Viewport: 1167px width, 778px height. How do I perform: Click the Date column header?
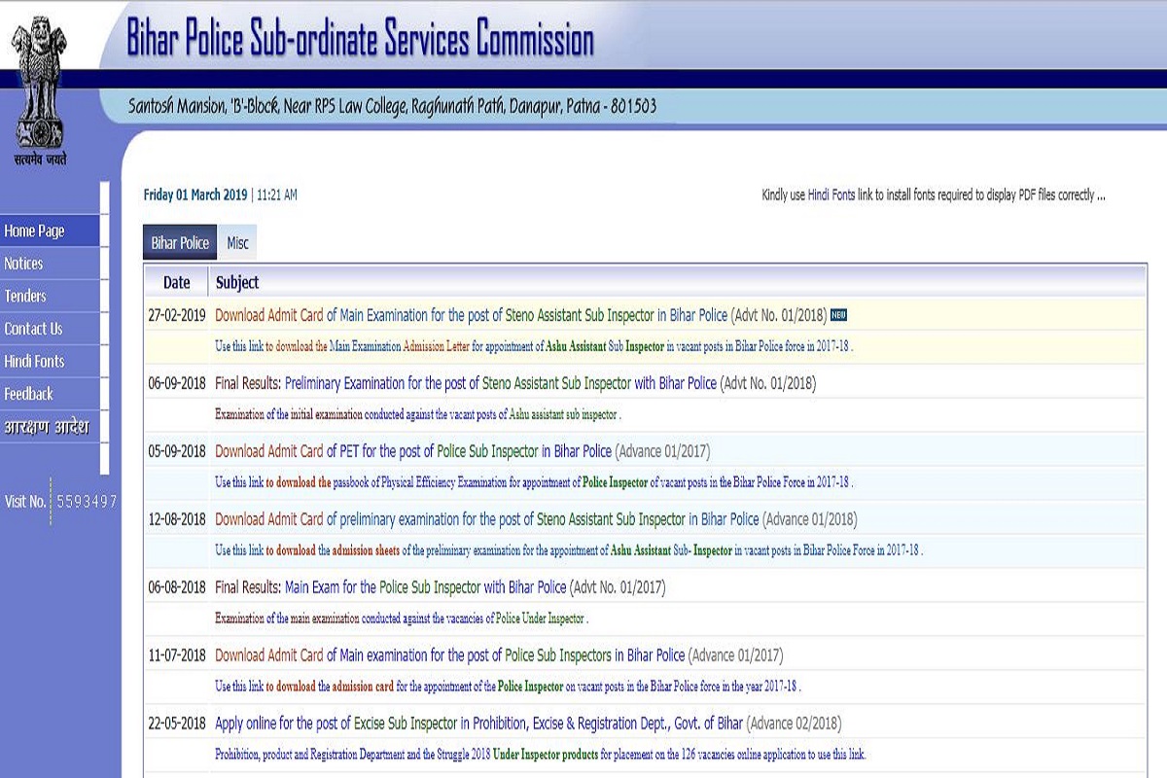tap(177, 283)
